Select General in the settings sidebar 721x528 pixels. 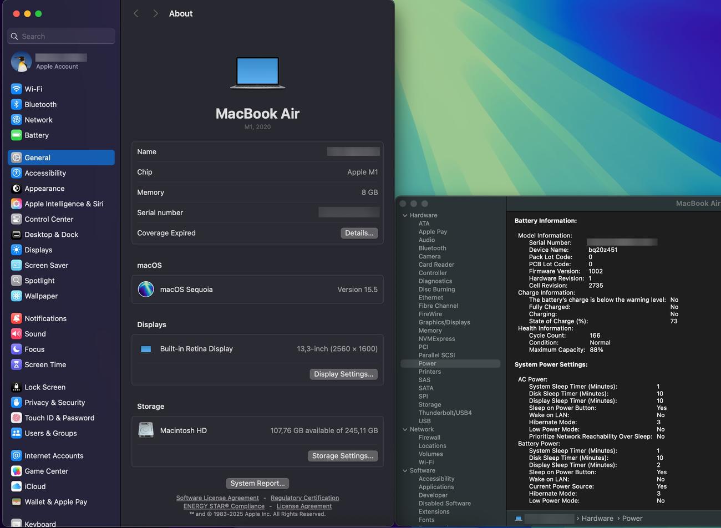point(61,158)
